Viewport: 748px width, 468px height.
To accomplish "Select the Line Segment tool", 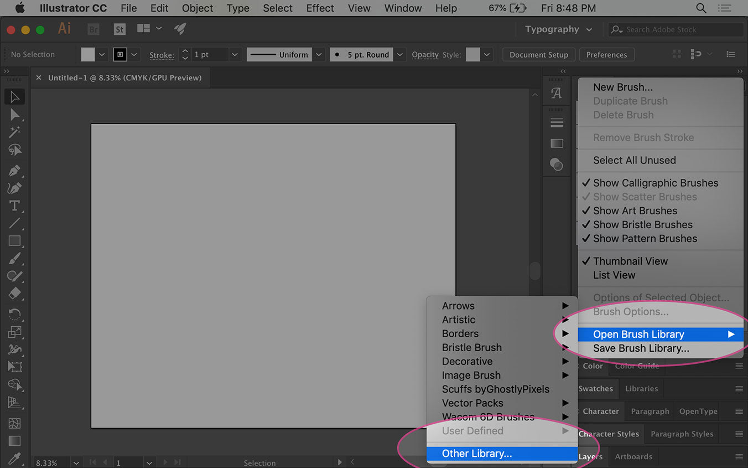I will [x=15, y=223].
